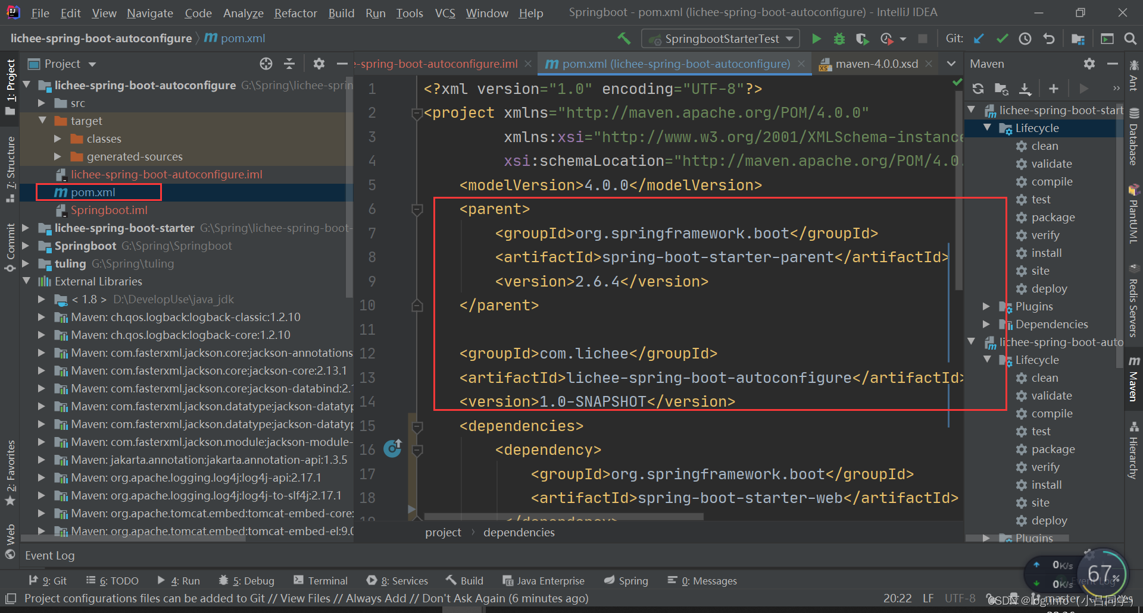Viewport: 1143px width, 613px height.
Task: Expand Plugins node under first Maven project
Action: [x=986, y=306]
